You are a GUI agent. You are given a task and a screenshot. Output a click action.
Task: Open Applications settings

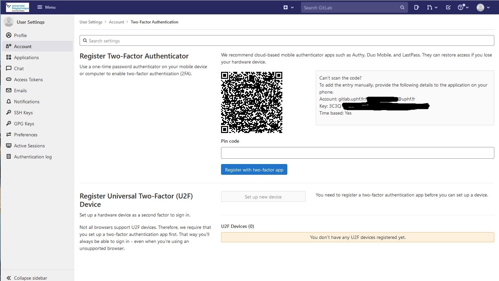37,57
